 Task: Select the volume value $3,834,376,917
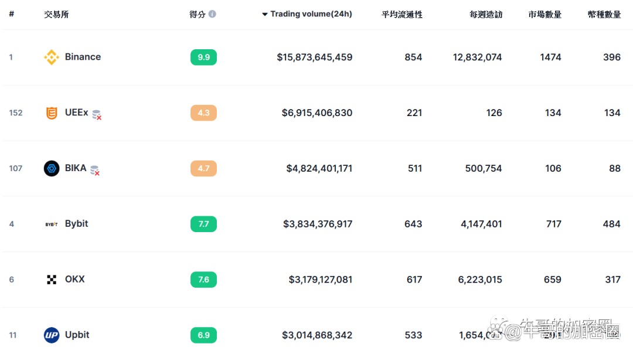click(x=318, y=224)
